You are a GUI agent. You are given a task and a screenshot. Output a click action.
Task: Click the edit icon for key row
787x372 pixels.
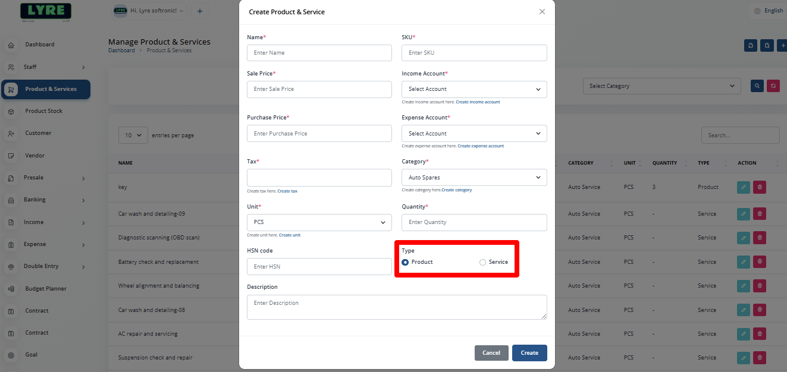(743, 187)
